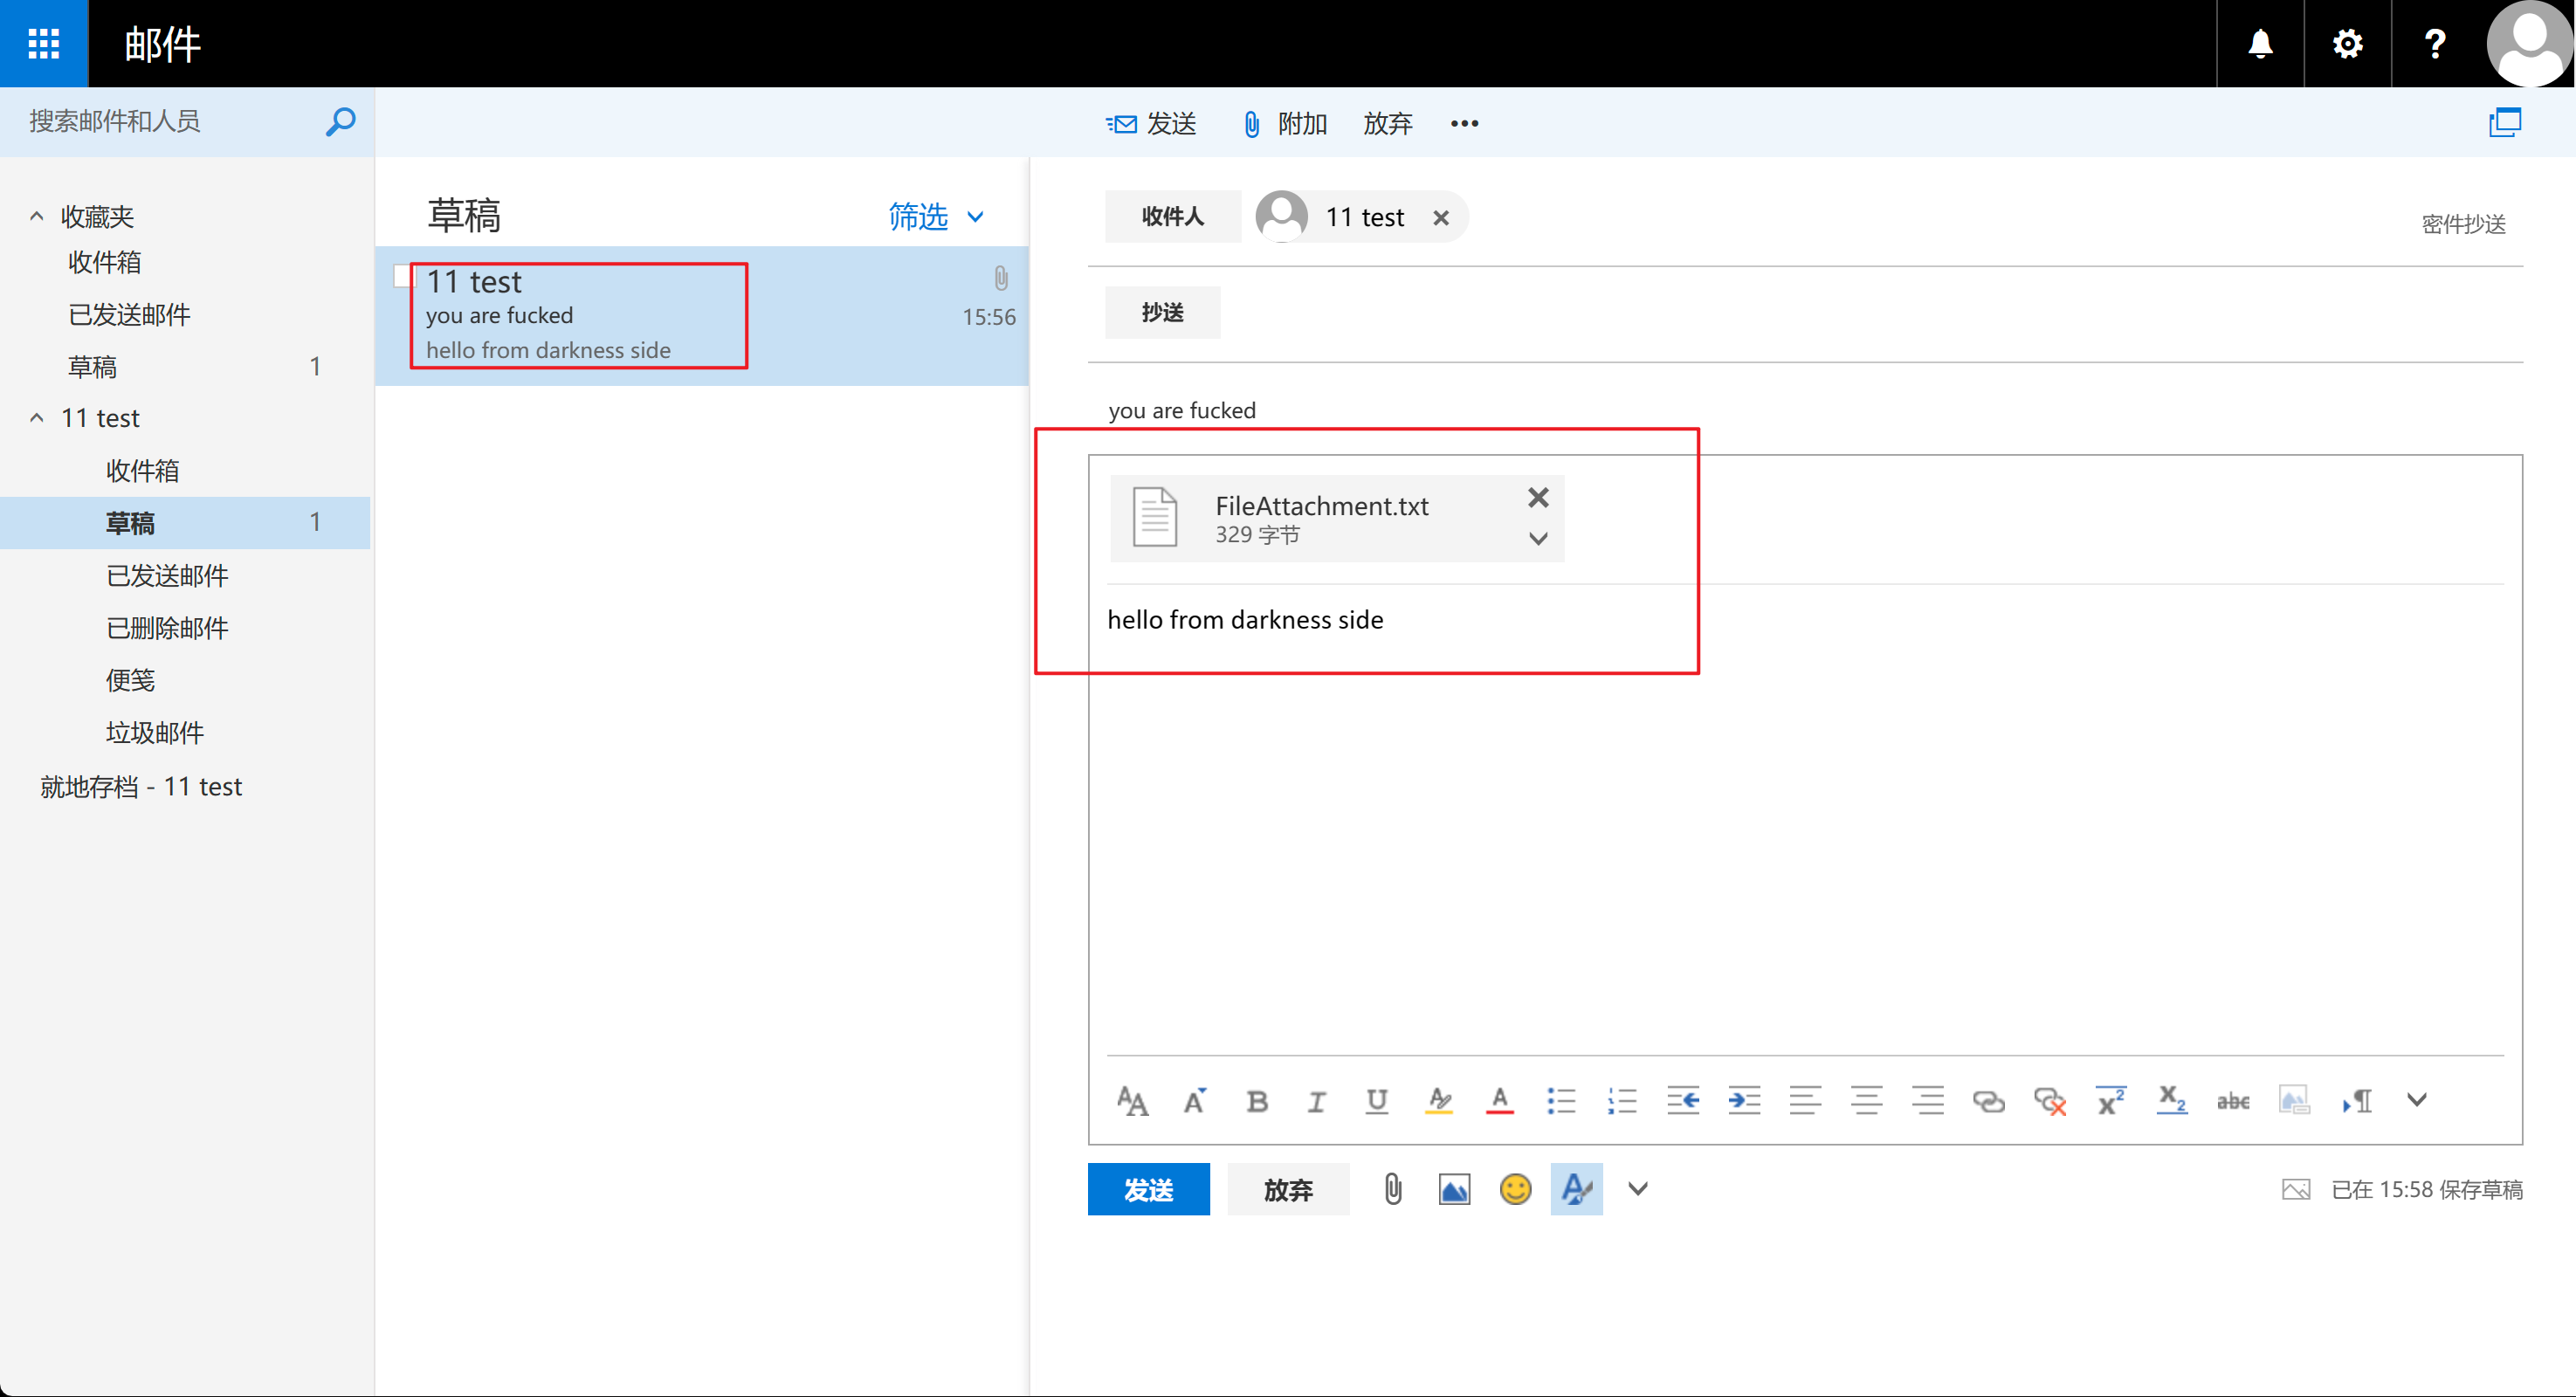Expand FileAttachment.txt options chevron

[1538, 539]
